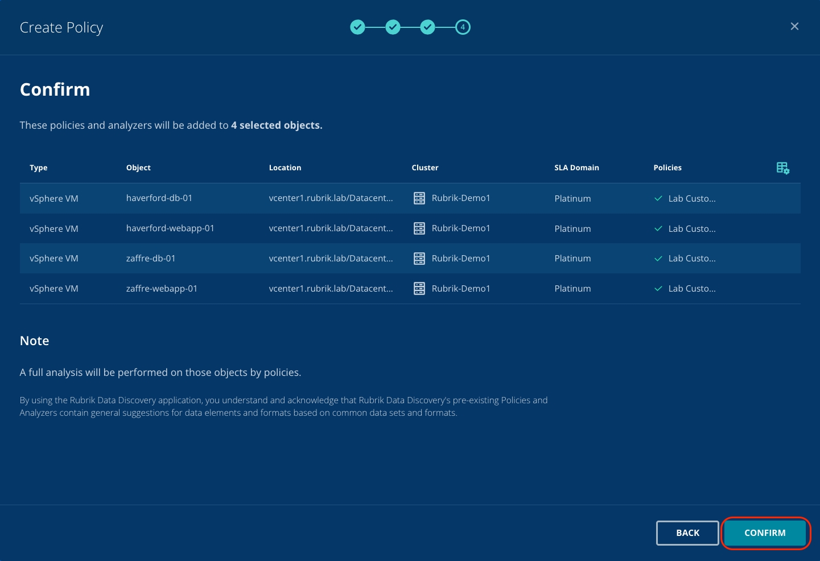Click cluster icon in zaffre-db-01 row
The height and width of the screenshot is (561, 820).
(419, 259)
